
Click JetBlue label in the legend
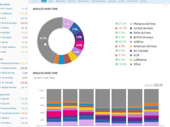[x=138, y=42]
